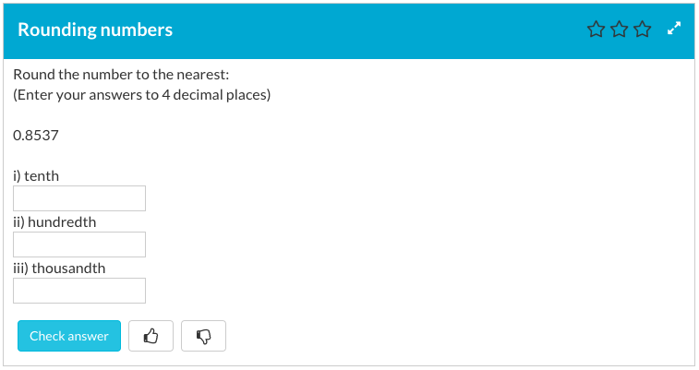Click the number 0.8537

click(36, 136)
